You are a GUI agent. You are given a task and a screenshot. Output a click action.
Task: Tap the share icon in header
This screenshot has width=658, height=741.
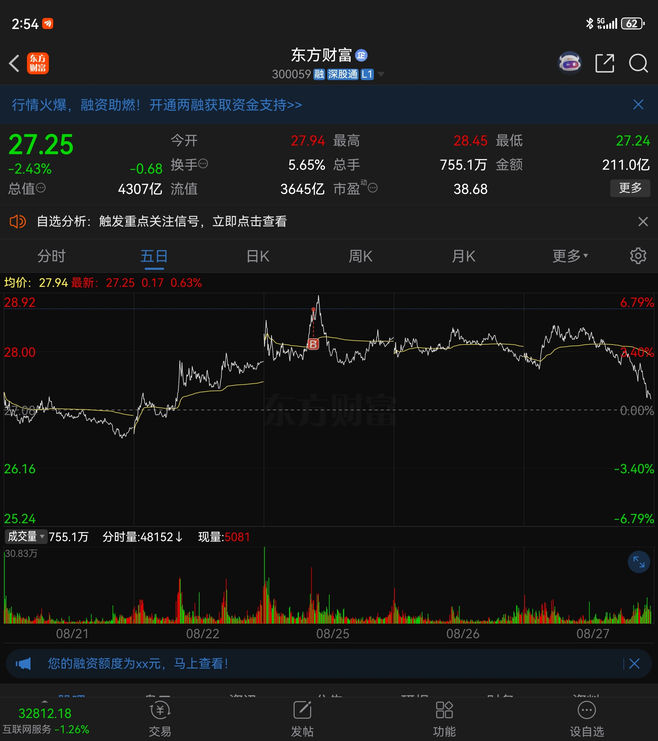point(605,63)
